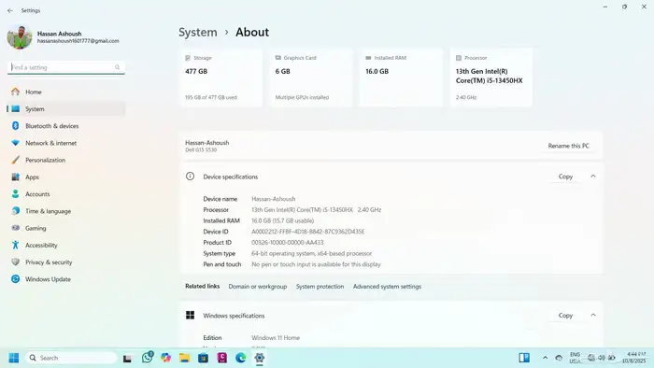Image resolution: width=654 pixels, height=368 pixels.
Task: Click the Find a setting search box
Action: tap(66, 67)
